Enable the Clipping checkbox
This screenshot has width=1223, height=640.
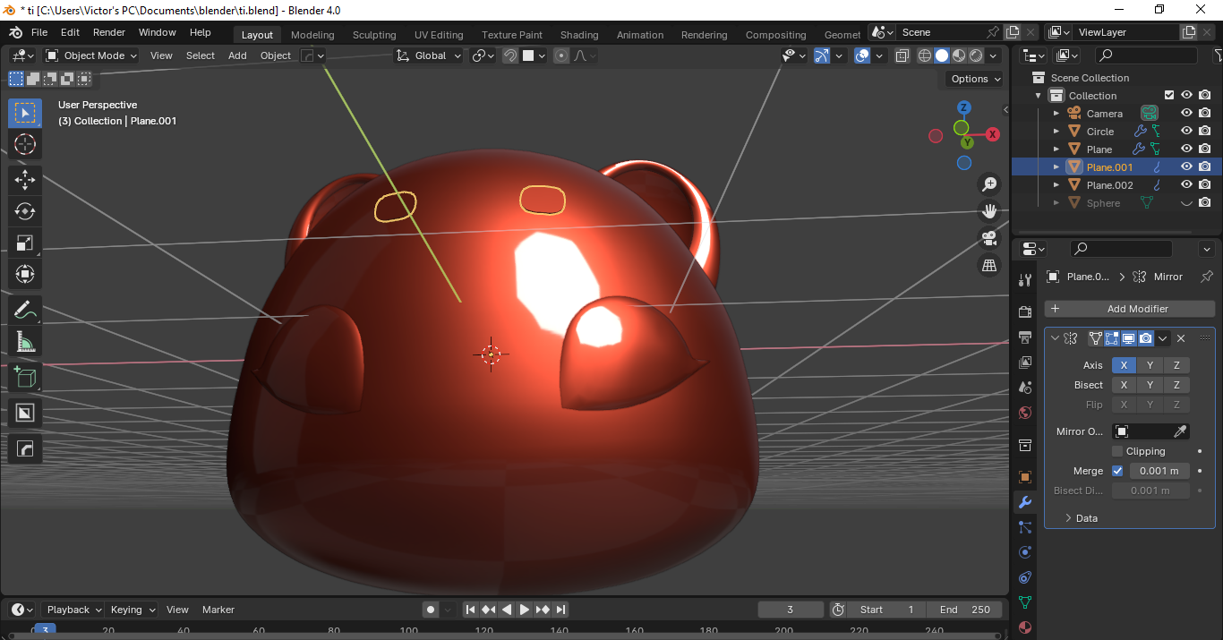coord(1117,451)
